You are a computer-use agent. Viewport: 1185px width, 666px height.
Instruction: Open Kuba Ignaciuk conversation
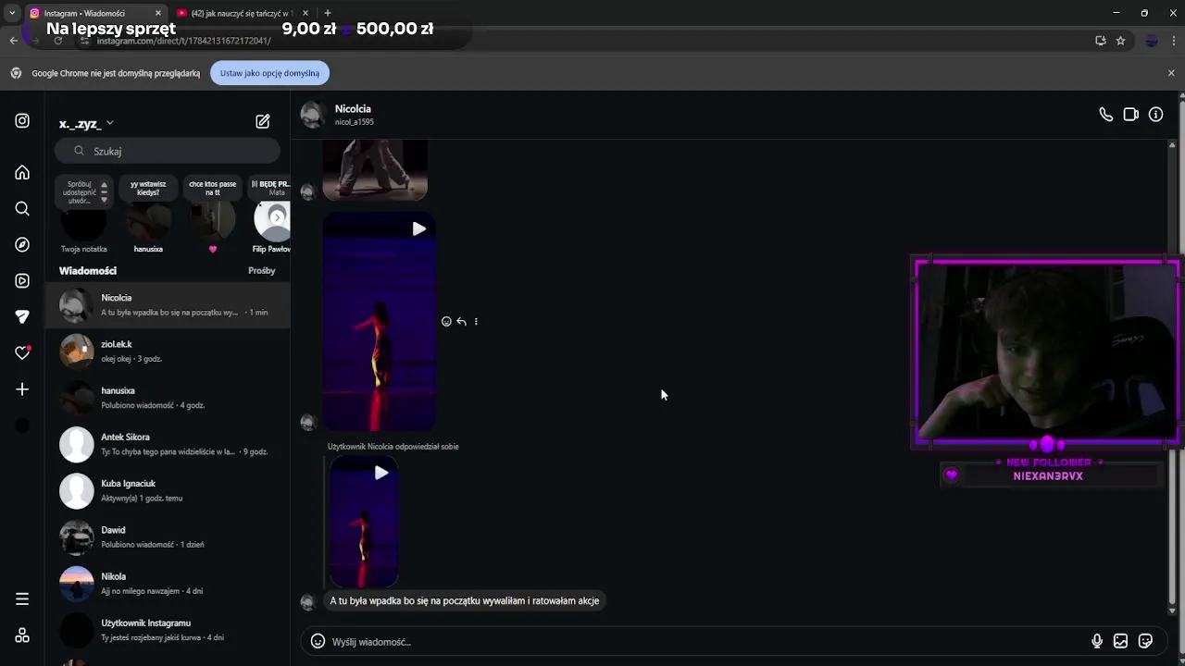pos(168,490)
